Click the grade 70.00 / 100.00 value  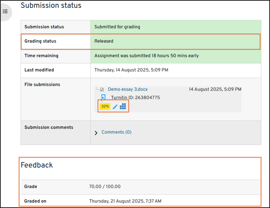(x=105, y=186)
